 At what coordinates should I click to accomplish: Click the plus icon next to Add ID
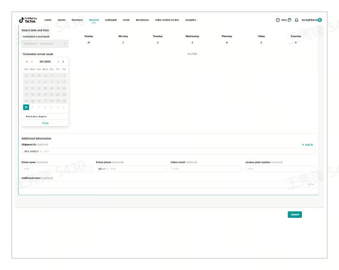pos(303,144)
